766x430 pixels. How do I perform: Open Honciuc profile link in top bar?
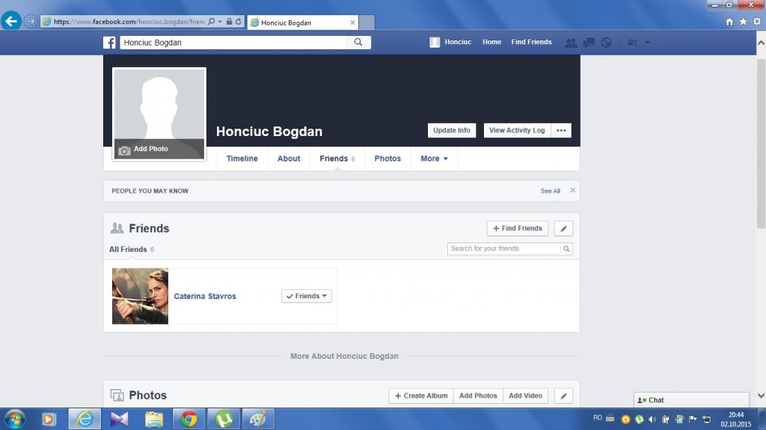(450, 42)
